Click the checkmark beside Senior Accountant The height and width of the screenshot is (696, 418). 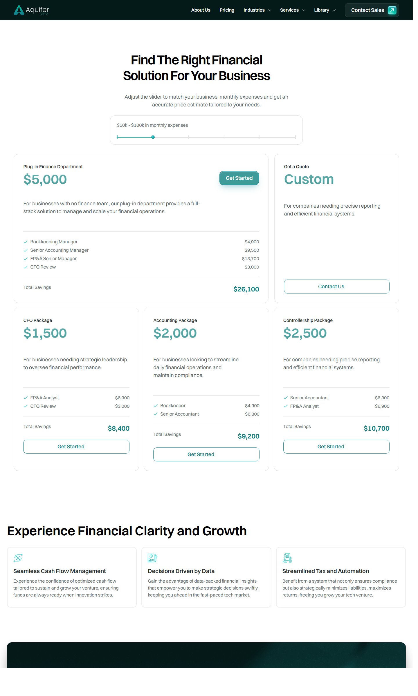[x=156, y=414]
